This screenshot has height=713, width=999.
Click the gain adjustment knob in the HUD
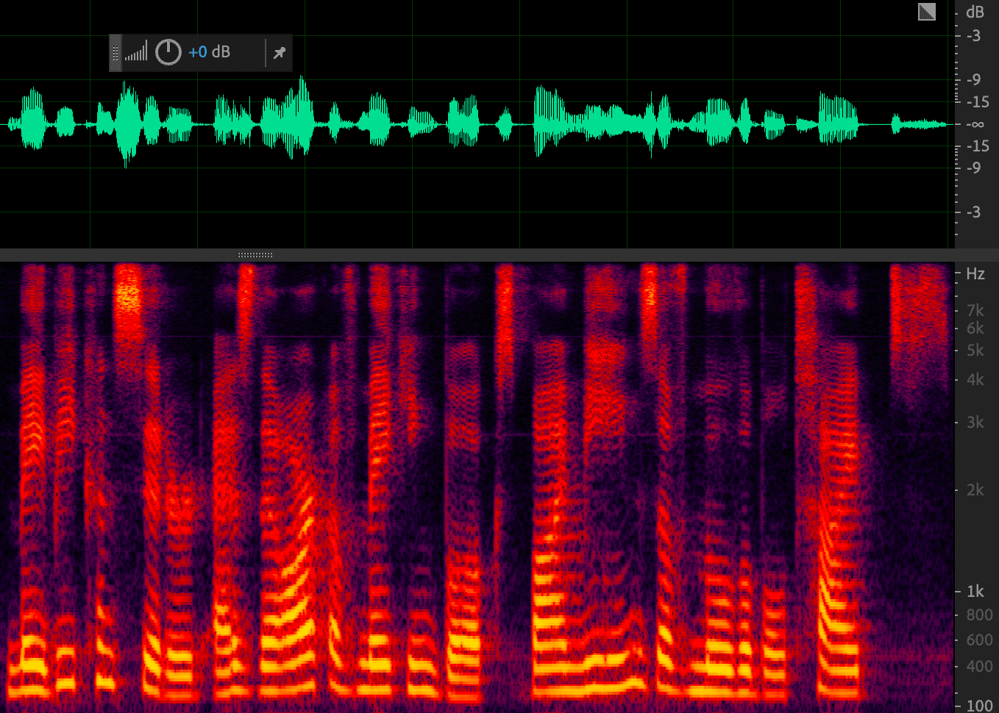coord(168,52)
